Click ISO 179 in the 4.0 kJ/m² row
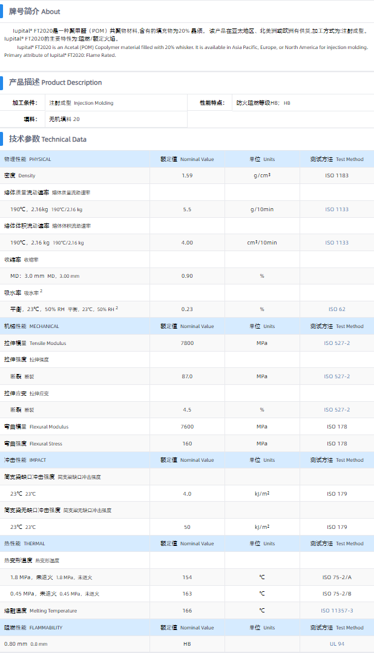This screenshot has width=374, height=653. [336, 494]
